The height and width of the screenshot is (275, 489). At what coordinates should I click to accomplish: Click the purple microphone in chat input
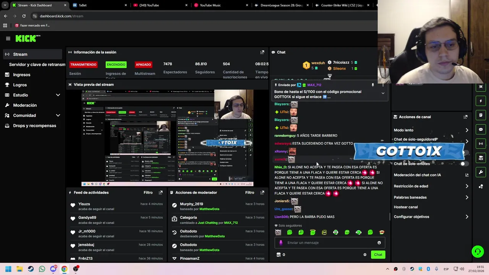(281, 243)
